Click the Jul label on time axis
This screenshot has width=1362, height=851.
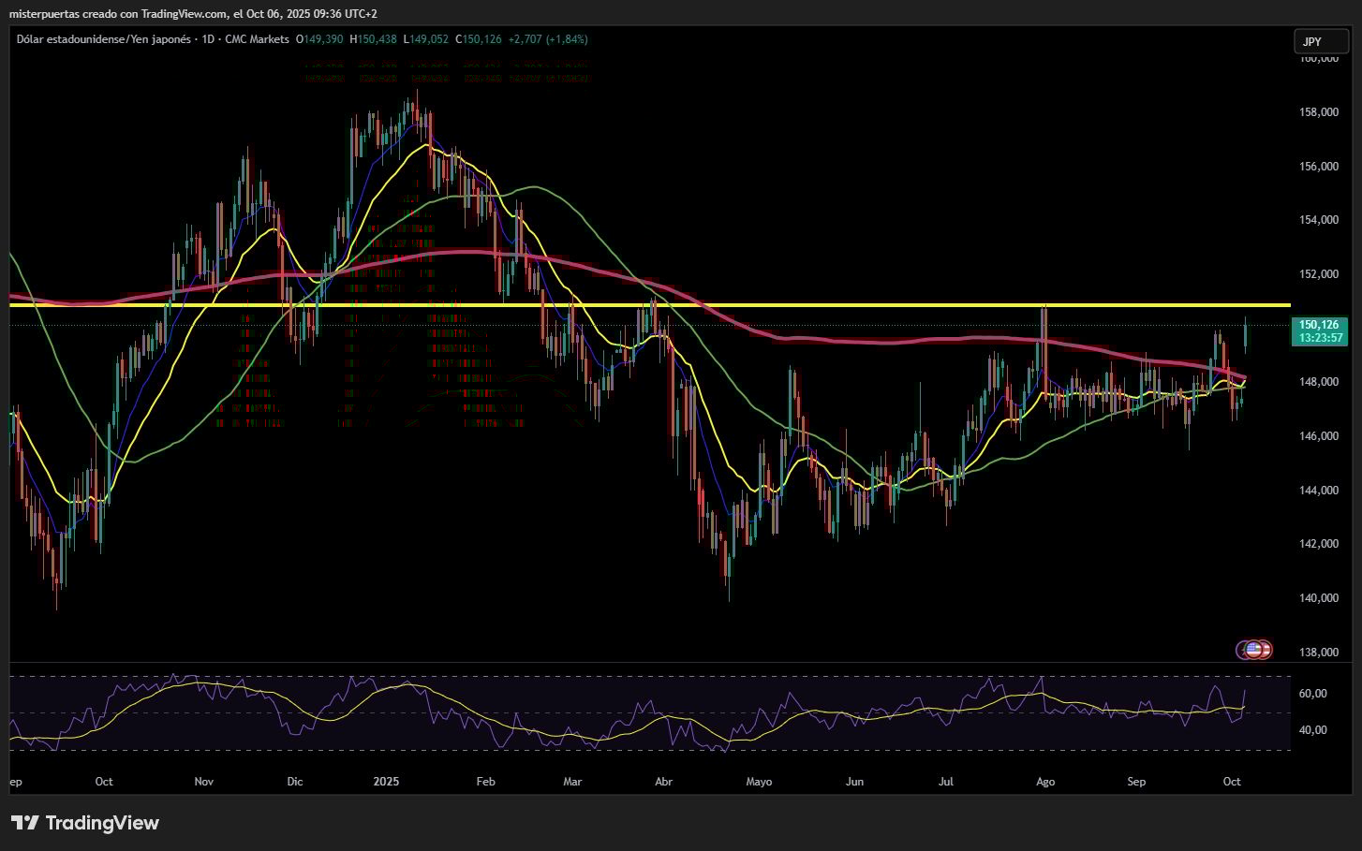tap(946, 782)
